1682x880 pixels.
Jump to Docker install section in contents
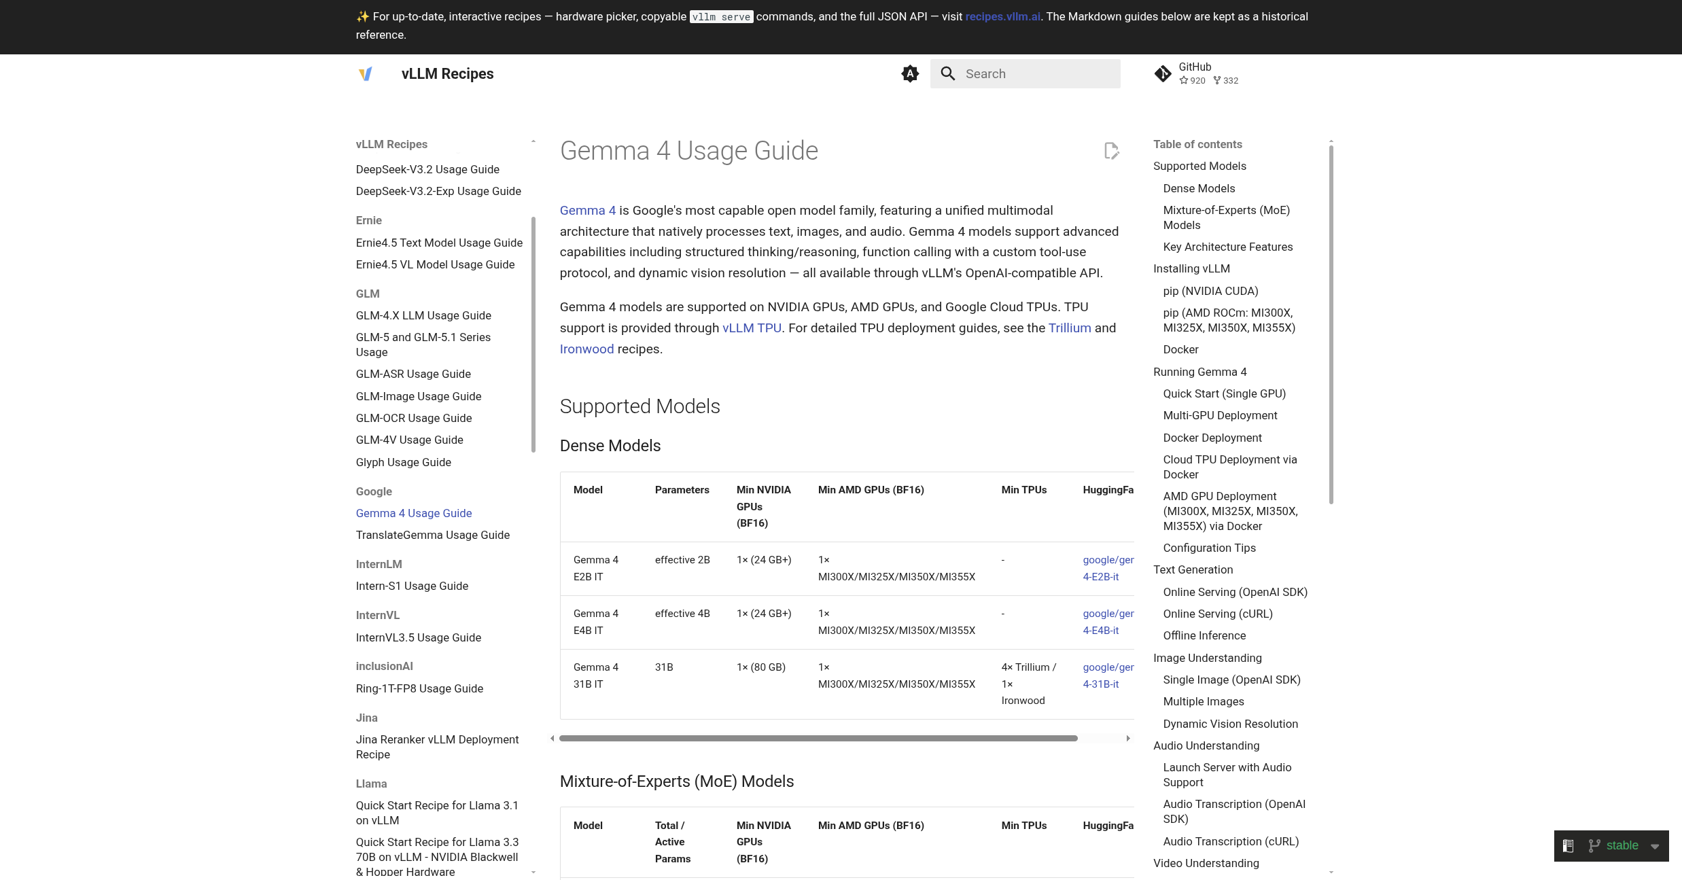(x=1180, y=349)
